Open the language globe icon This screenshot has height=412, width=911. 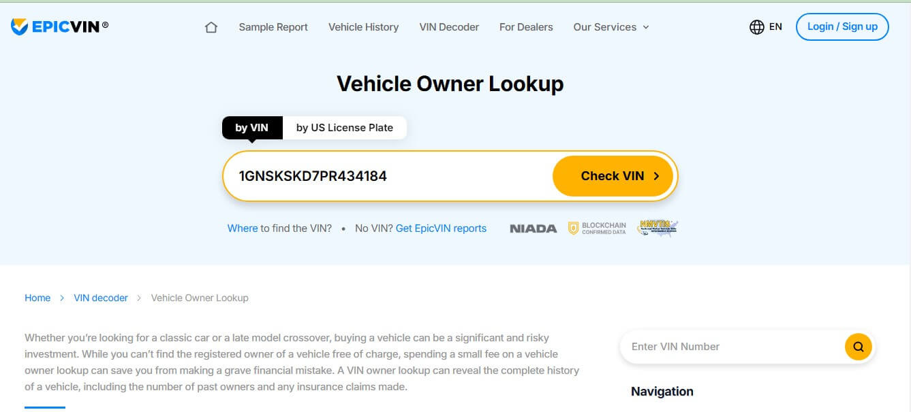coord(756,27)
